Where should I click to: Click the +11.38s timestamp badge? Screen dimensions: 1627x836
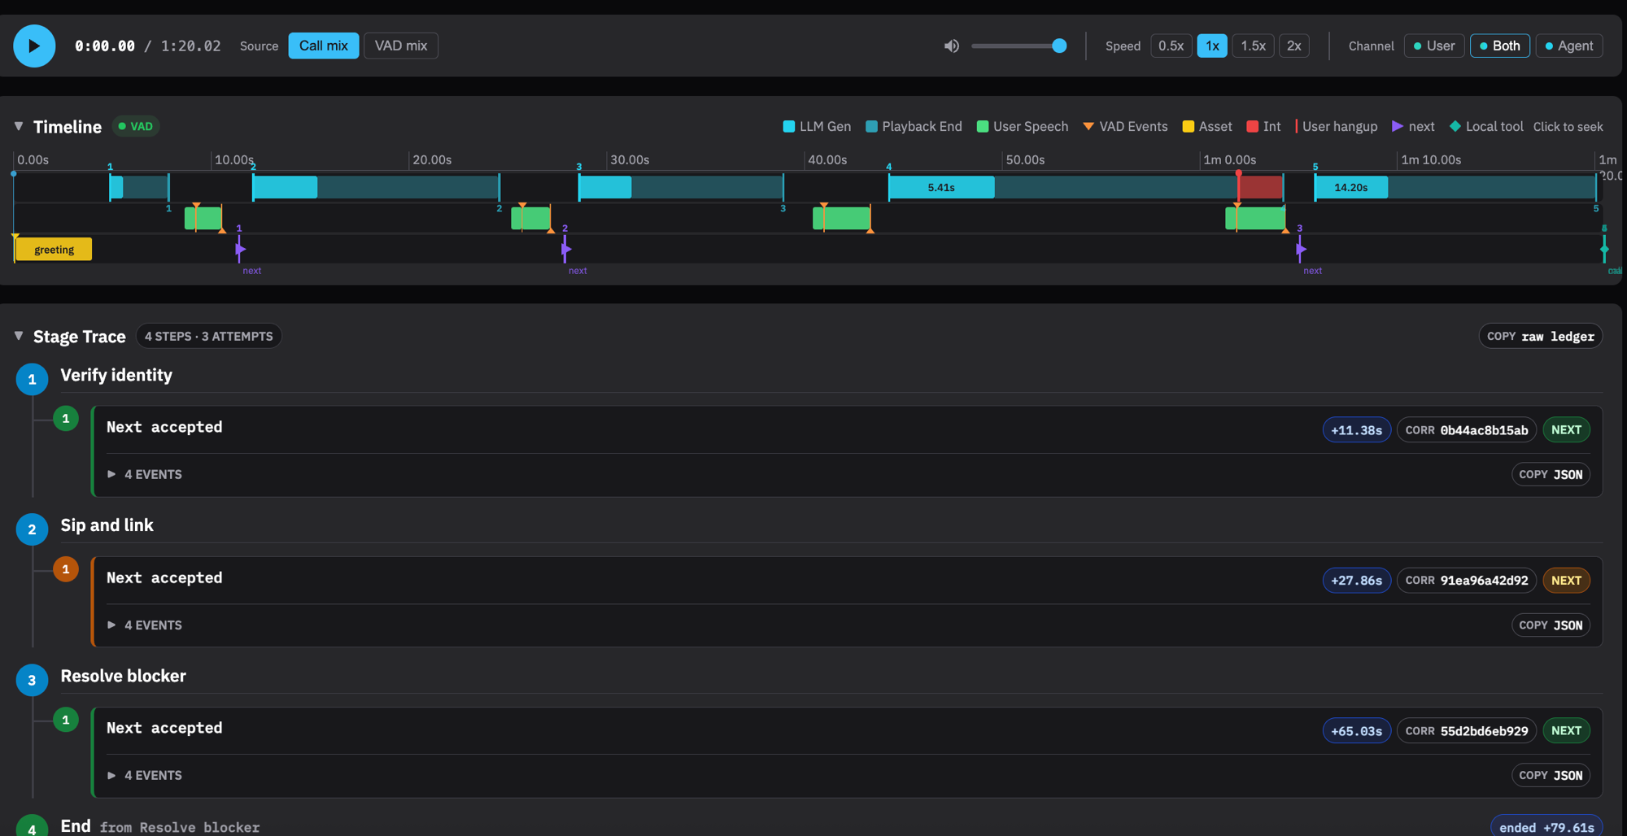[x=1356, y=429]
